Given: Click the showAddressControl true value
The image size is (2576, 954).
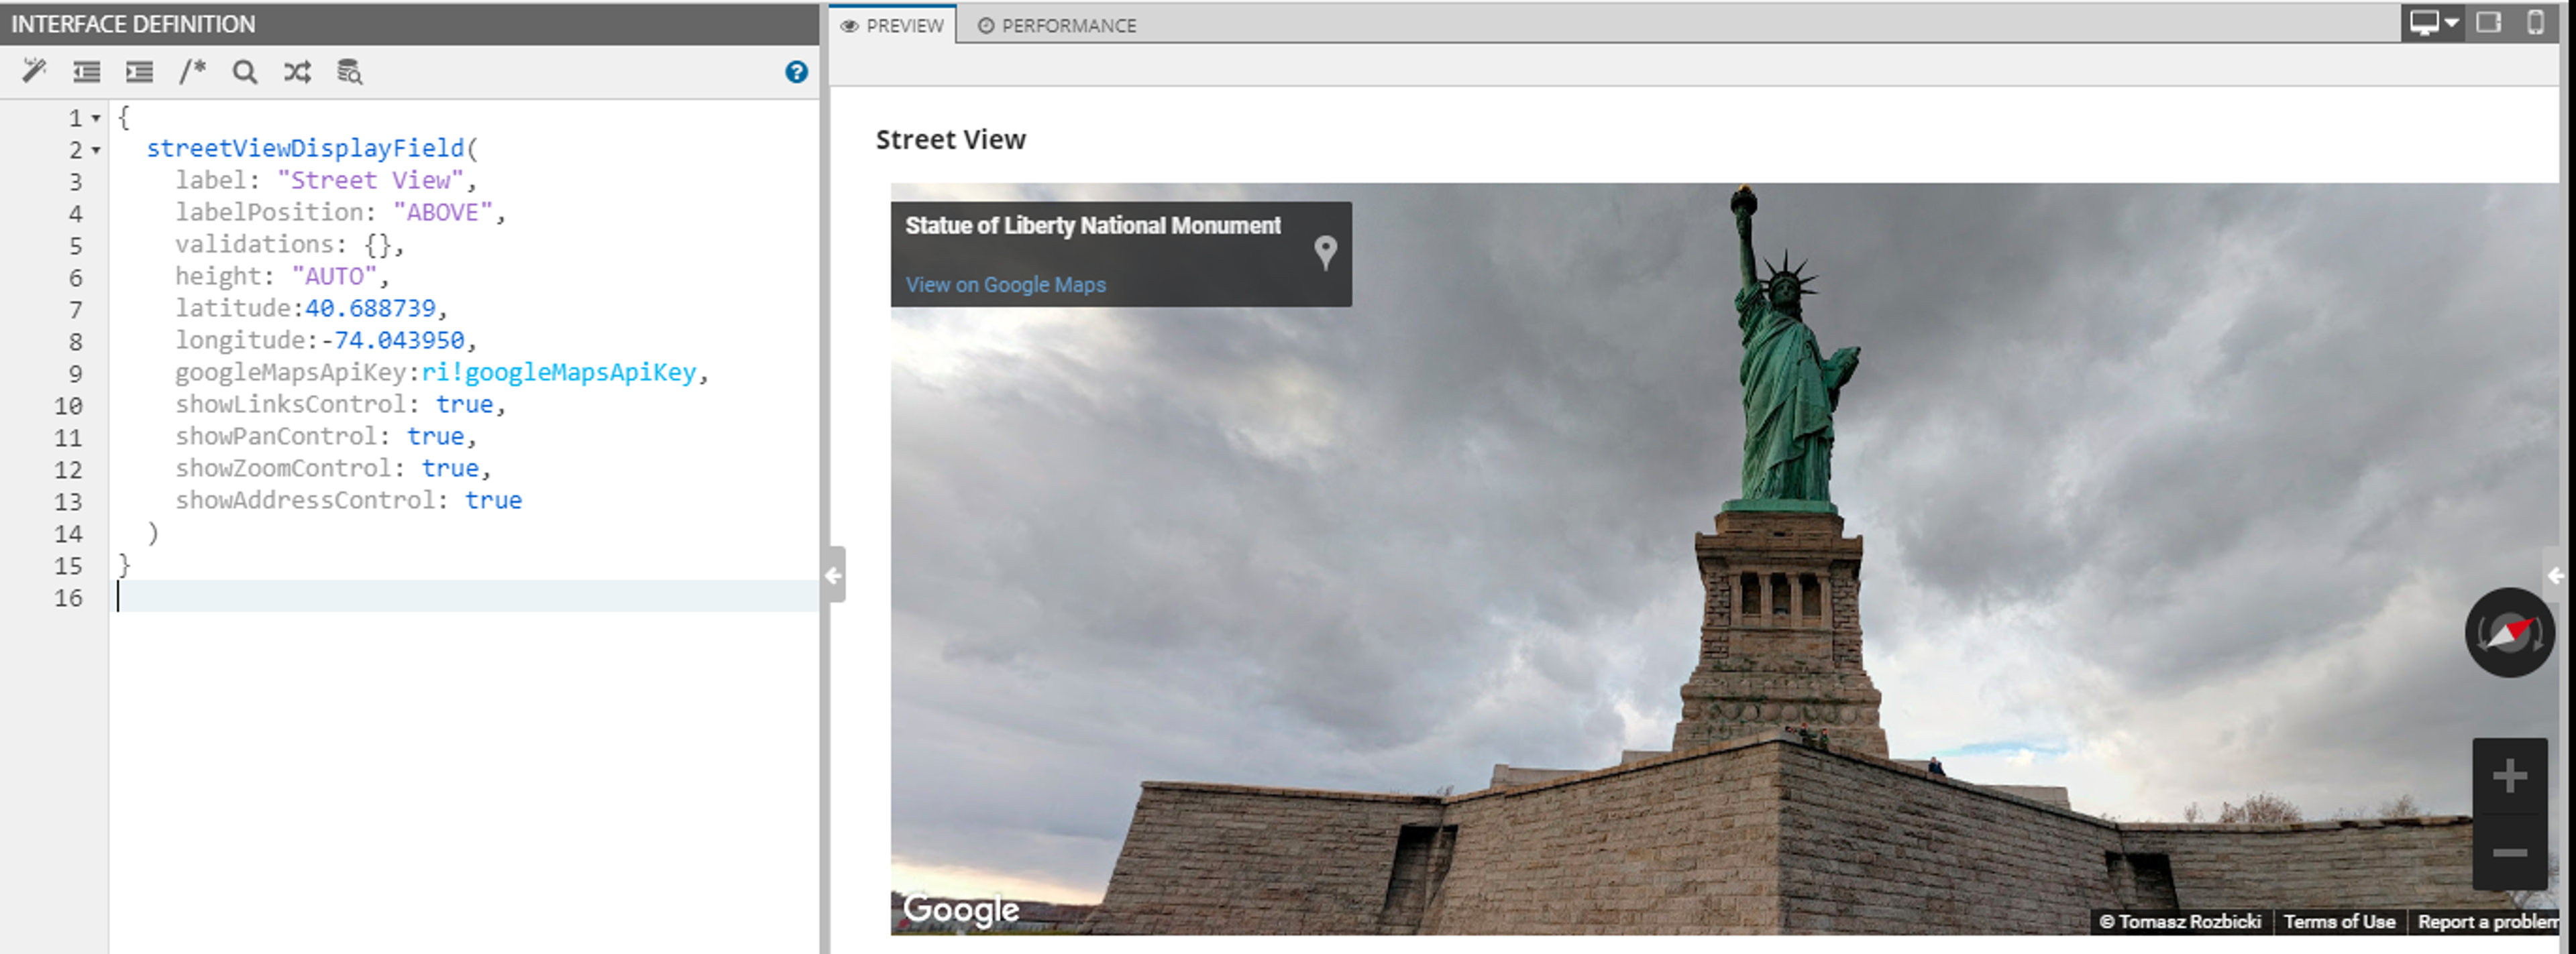Looking at the screenshot, I should pos(493,499).
